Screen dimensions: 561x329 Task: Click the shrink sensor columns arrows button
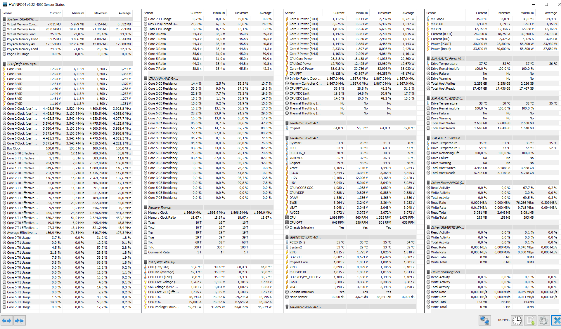19,321
